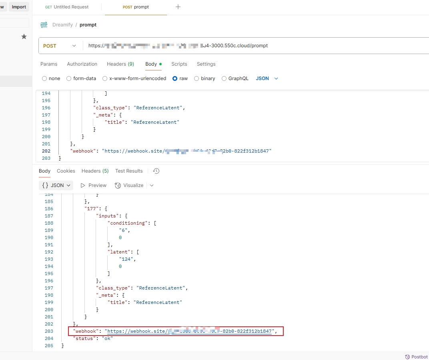The height and width of the screenshot is (360, 429).
Task: Open new request tab with plus icon
Action: tap(178, 7)
